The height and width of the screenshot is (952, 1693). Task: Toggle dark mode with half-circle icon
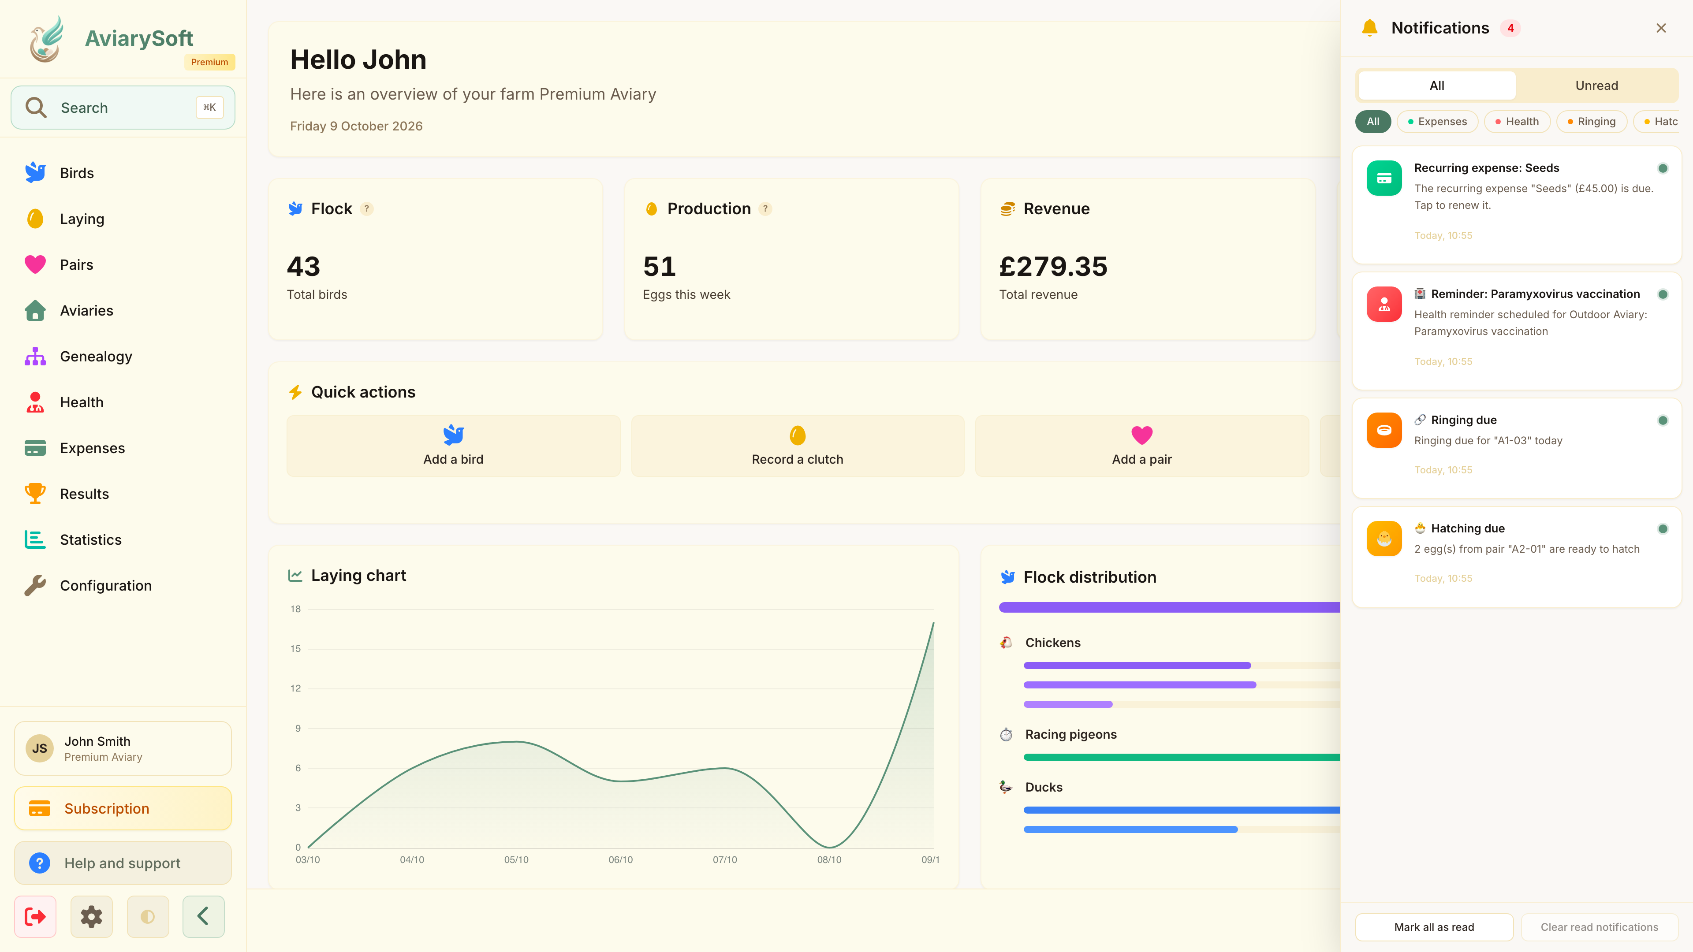148,916
